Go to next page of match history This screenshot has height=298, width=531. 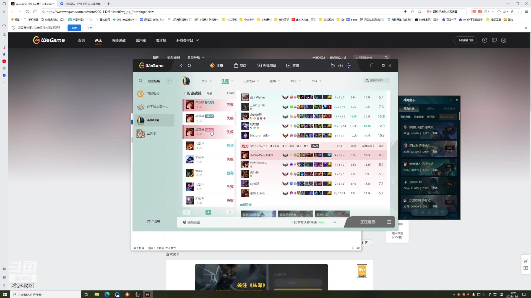pos(230,212)
